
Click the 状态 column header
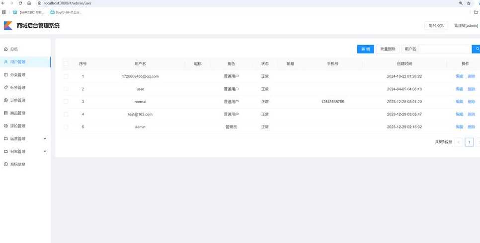(265, 63)
